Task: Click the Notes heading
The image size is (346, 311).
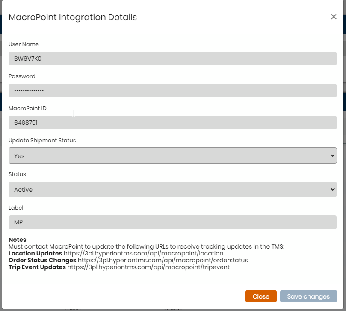Action: pyautogui.click(x=18, y=240)
